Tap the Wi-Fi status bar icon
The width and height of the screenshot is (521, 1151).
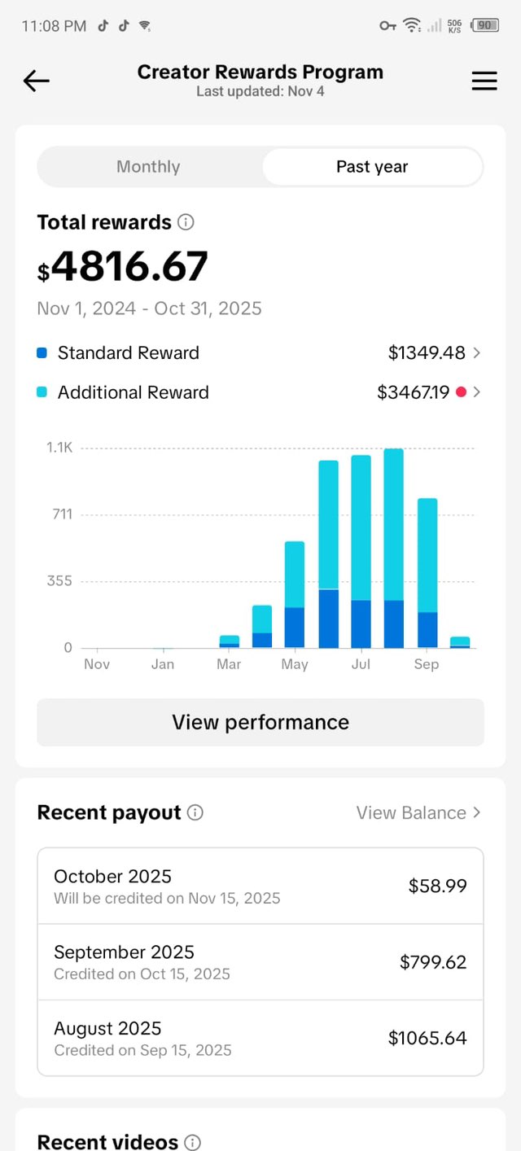[x=413, y=26]
